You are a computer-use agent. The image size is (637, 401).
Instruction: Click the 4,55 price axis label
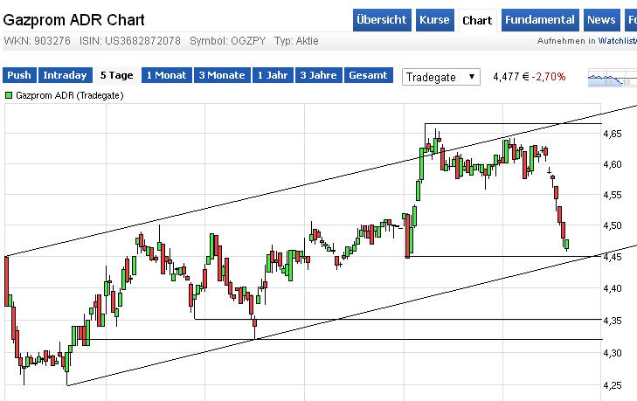pyautogui.click(x=613, y=195)
